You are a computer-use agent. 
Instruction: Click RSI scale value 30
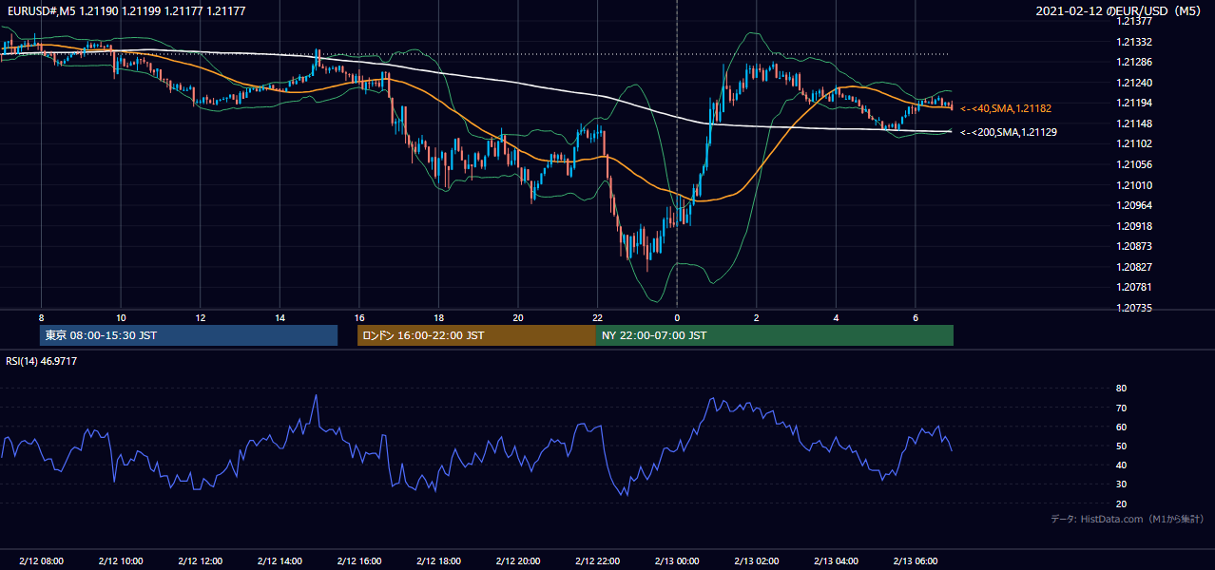[x=1122, y=484]
